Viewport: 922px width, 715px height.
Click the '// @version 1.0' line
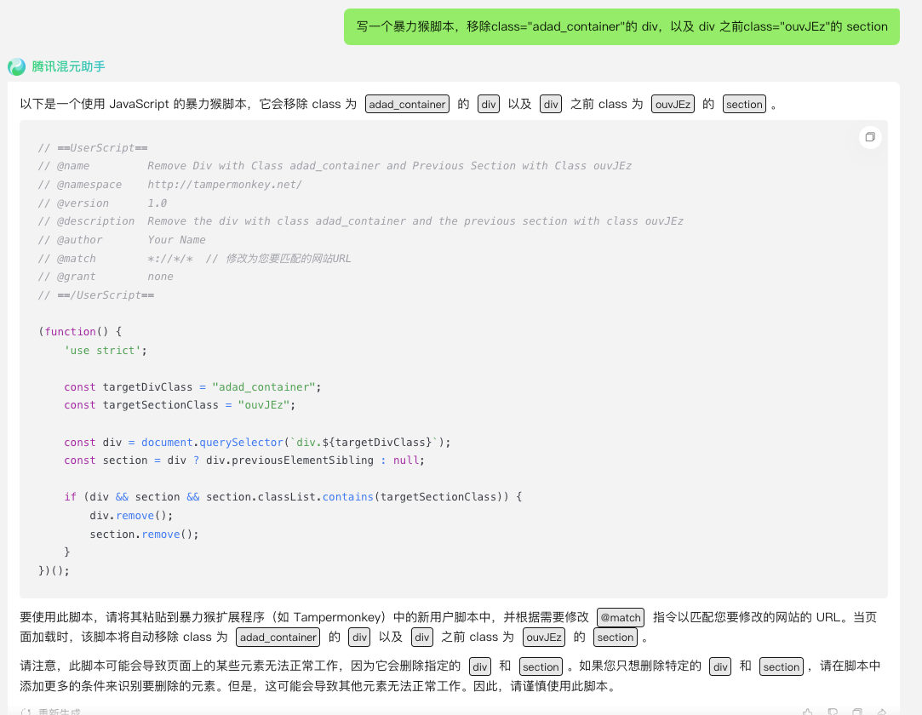pos(102,203)
